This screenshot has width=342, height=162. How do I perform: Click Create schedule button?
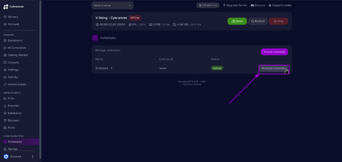(275, 52)
